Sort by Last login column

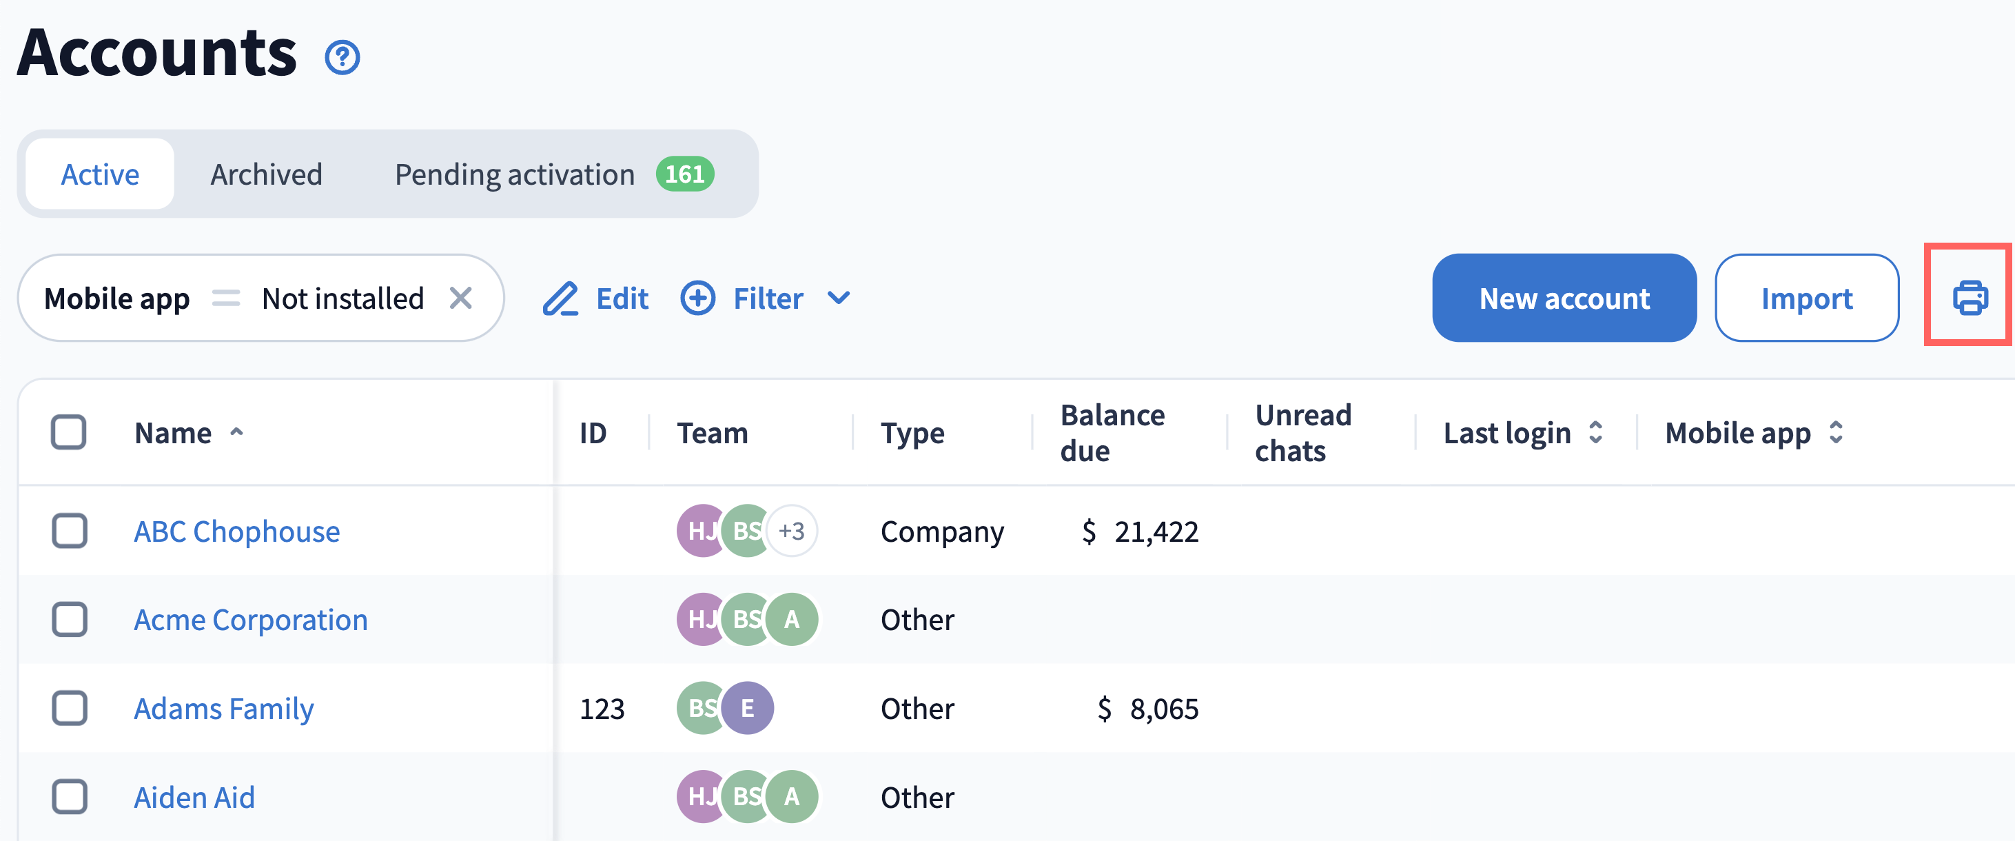[1595, 433]
